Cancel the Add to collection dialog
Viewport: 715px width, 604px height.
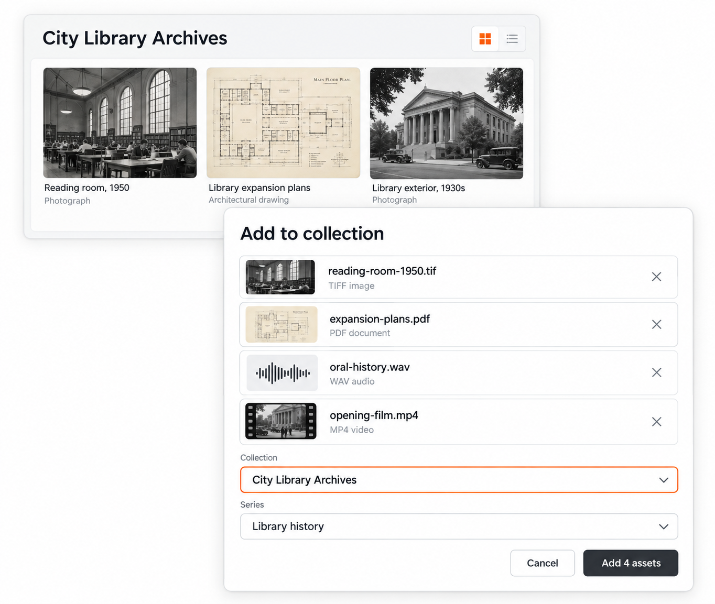click(543, 563)
